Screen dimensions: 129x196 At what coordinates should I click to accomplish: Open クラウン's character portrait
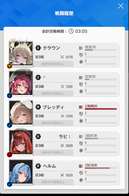coord(21,53)
